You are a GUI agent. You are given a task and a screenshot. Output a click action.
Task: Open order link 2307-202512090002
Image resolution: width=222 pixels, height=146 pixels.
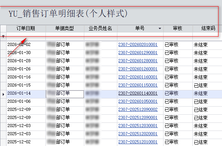point(138,109)
